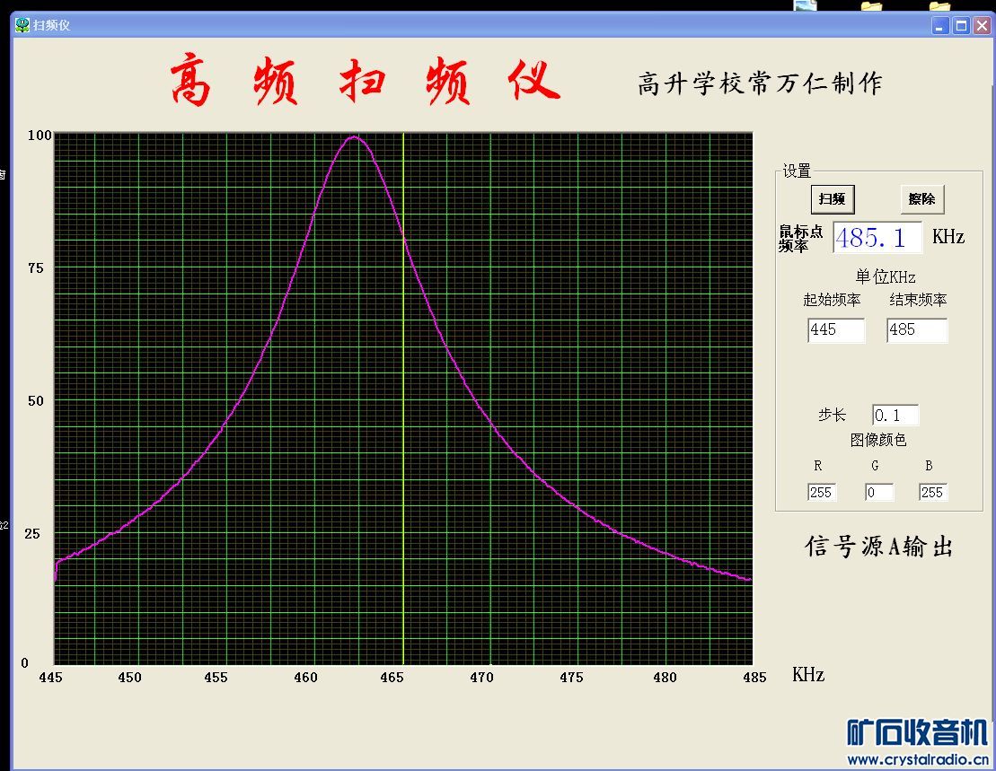Screen dimensions: 996x771
Task: Click the R color value field
Action: tap(822, 493)
